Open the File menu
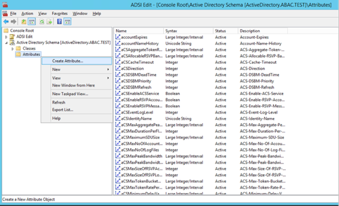 13,14
